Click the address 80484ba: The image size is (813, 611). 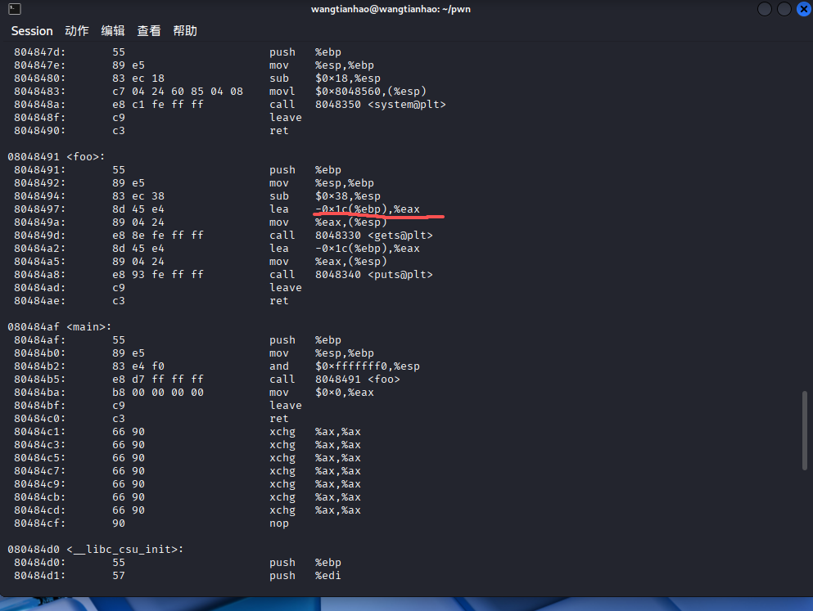click(40, 393)
